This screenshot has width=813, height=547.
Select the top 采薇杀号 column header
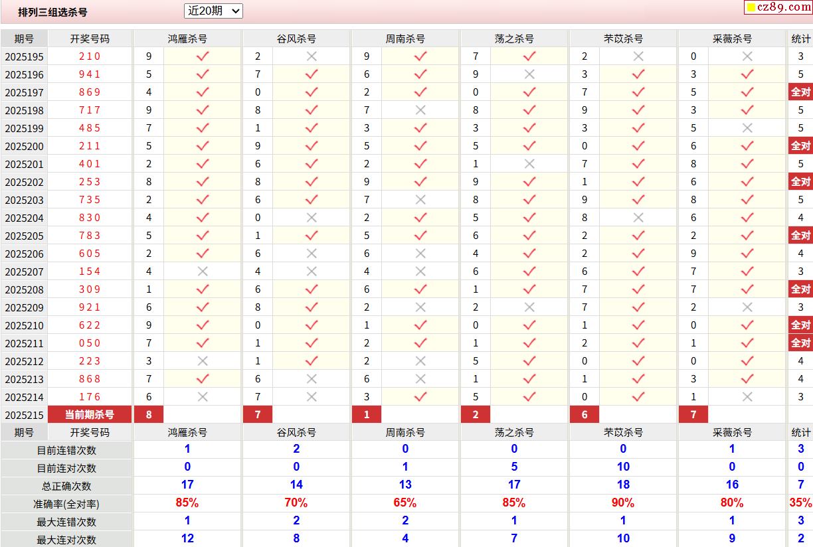tap(732, 39)
